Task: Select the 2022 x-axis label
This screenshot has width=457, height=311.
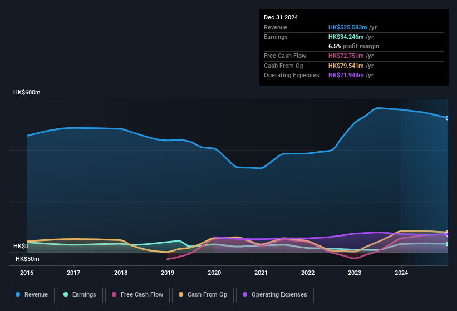Action: click(x=308, y=273)
